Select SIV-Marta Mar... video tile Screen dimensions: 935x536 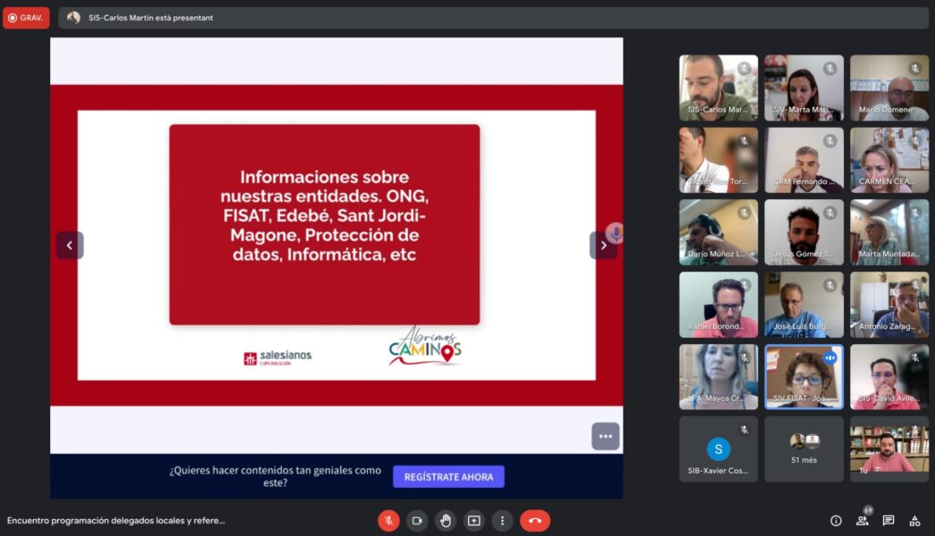click(x=803, y=88)
